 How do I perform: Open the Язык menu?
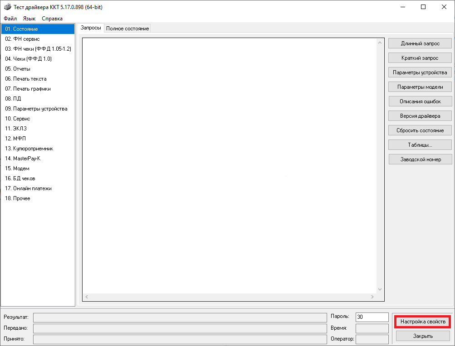click(29, 19)
